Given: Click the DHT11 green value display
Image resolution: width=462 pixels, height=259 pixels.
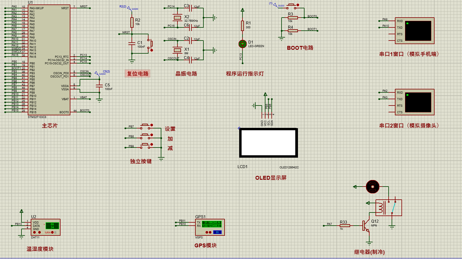Looking at the screenshot, I should [52, 226].
